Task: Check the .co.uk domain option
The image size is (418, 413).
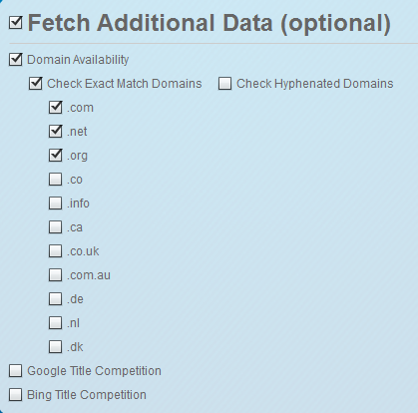Action: coord(55,251)
